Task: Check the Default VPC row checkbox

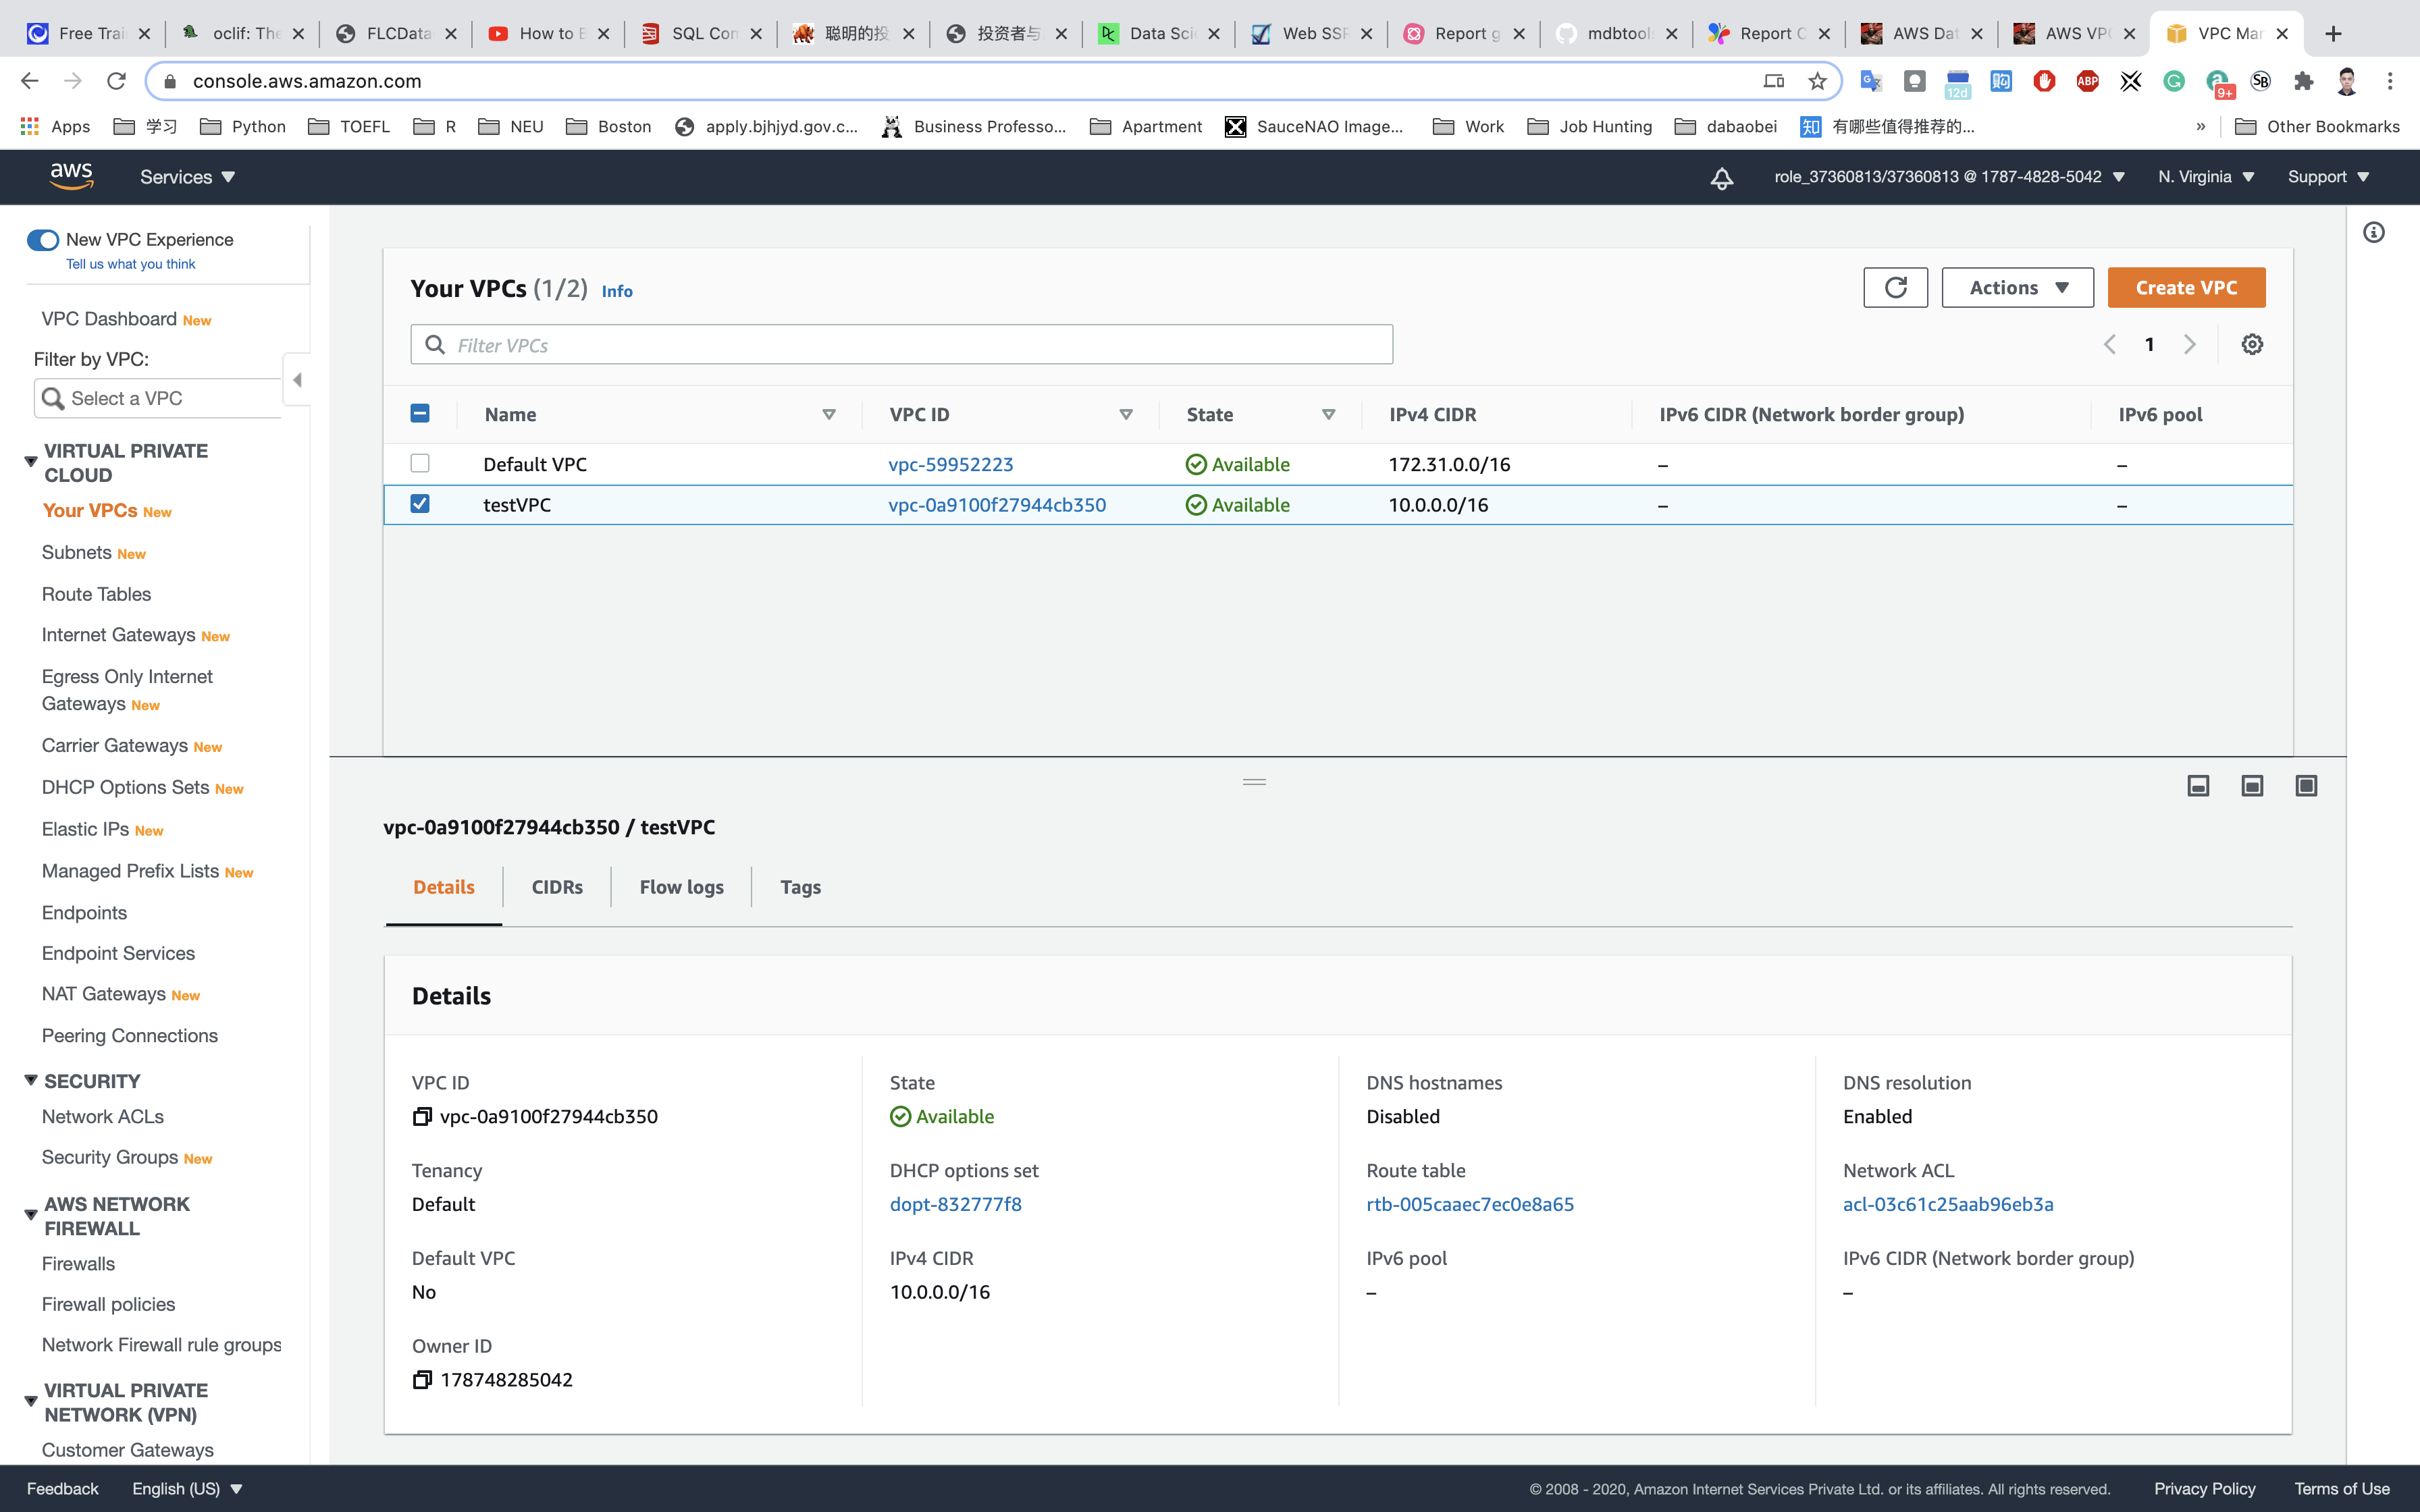Action: 420,464
